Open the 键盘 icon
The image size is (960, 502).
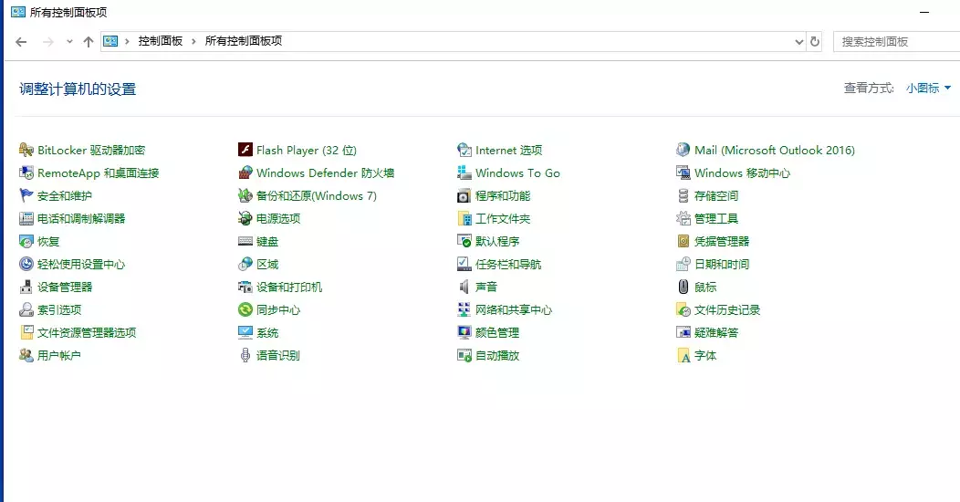tap(245, 241)
